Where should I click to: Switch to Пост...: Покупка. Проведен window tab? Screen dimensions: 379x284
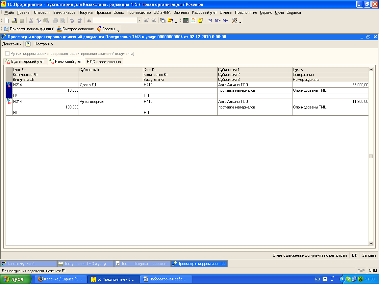[142, 264]
